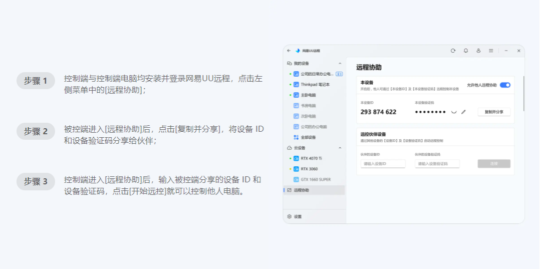Click the 请输入设备验证码 input field
This screenshot has height=269, width=541.
click(437, 163)
